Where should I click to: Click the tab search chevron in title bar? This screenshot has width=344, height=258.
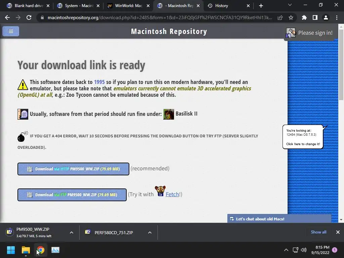tap(290, 5)
